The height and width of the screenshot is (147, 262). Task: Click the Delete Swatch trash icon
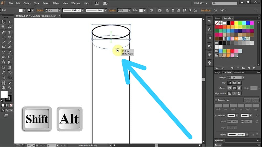(254, 68)
